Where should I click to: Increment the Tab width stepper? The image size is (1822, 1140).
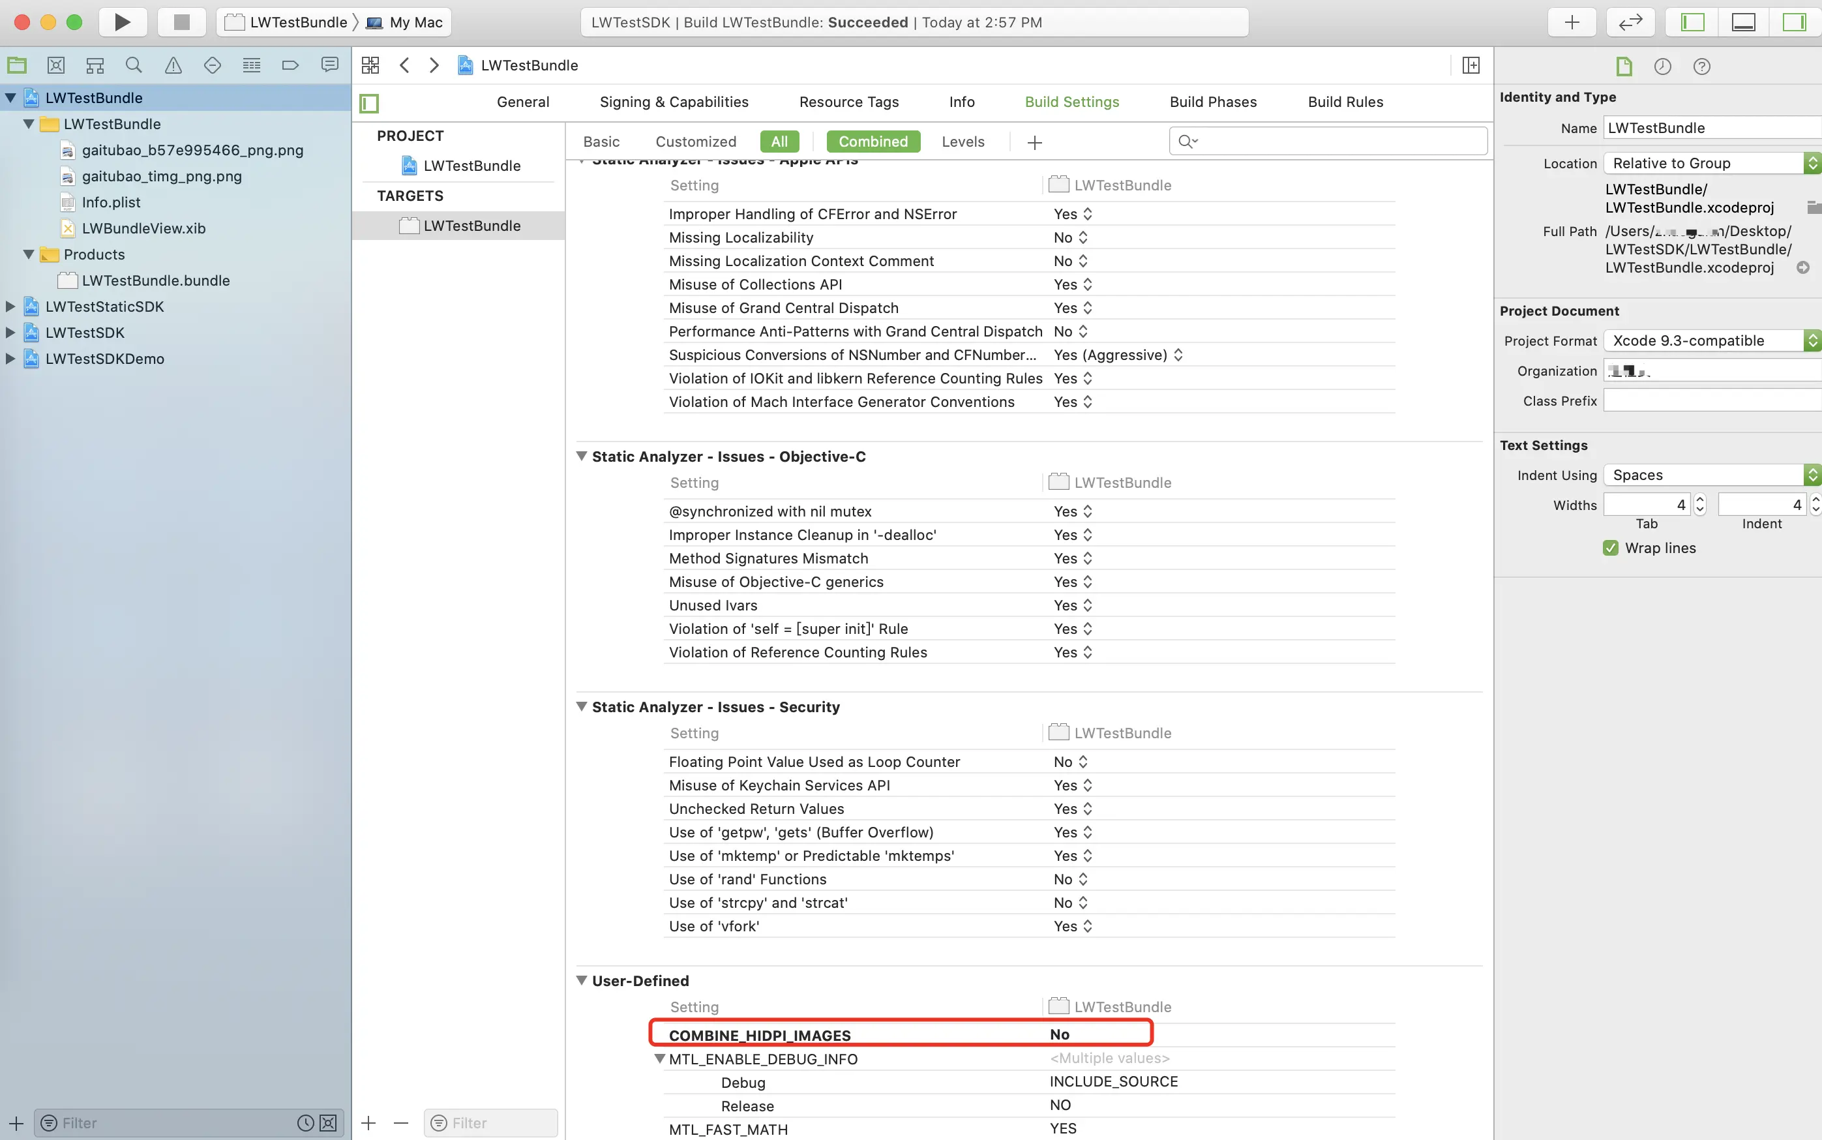pyautogui.click(x=1699, y=499)
